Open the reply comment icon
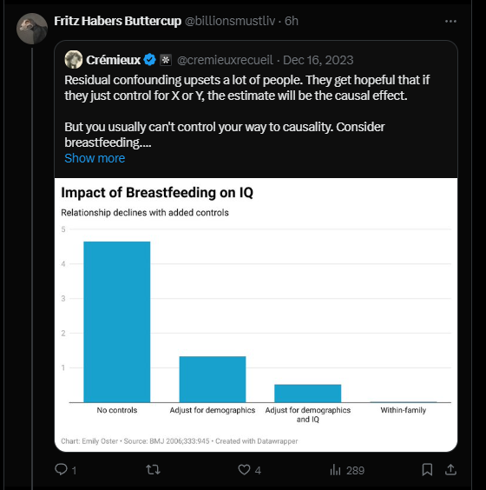486x490 pixels. tap(61, 469)
